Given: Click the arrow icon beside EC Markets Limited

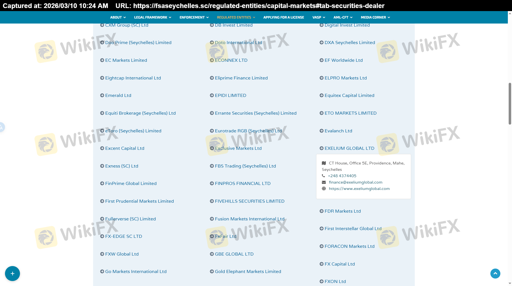Looking at the screenshot, I should [x=102, y=60].
